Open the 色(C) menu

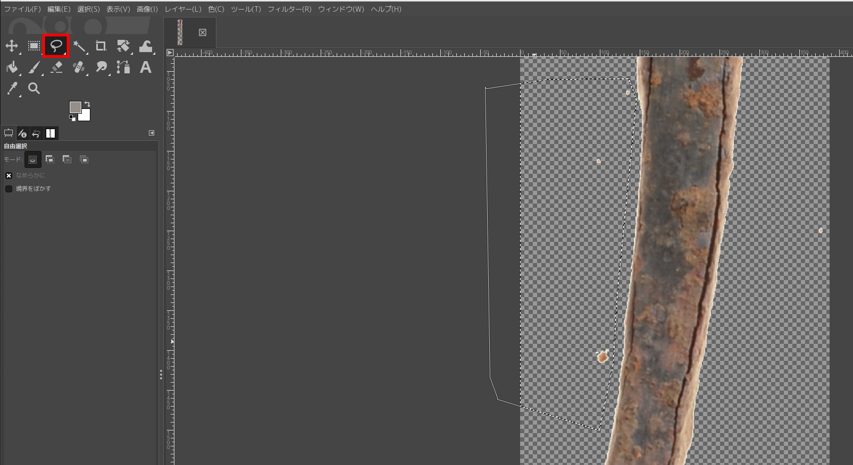[x=216, y=9]
